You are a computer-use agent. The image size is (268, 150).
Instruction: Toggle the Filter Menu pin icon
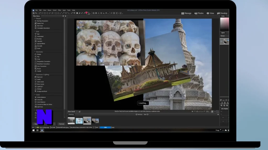tap(63, 16)
